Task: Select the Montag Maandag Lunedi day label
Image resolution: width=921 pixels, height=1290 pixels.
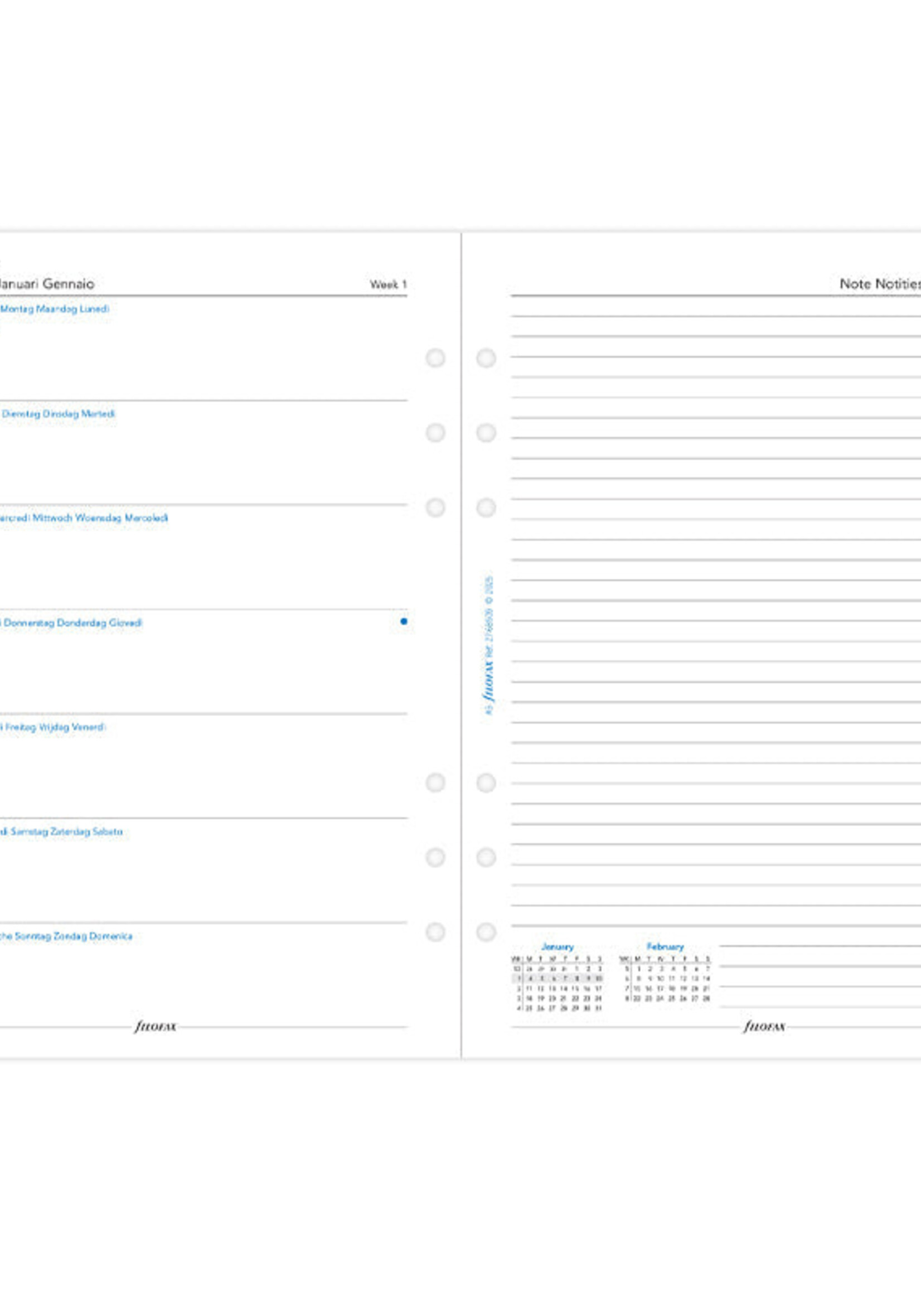Action: tap(55, 309)
